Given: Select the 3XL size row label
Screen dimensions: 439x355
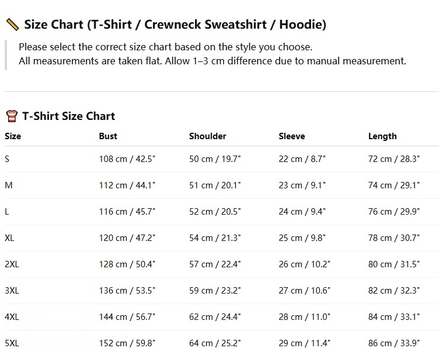Looking at the screenshot, I should [12, 291].
